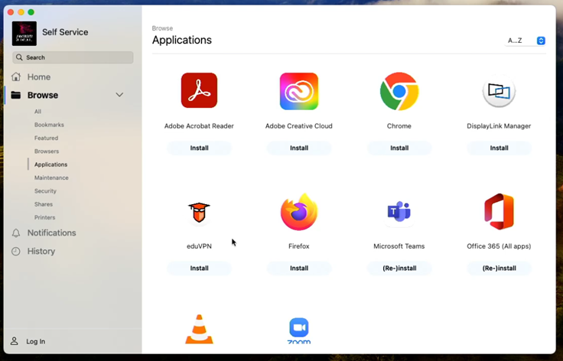Open the Firefox app icon
Image resolution: width=563 pixels, height=361 pixels.
click(299, 212)
